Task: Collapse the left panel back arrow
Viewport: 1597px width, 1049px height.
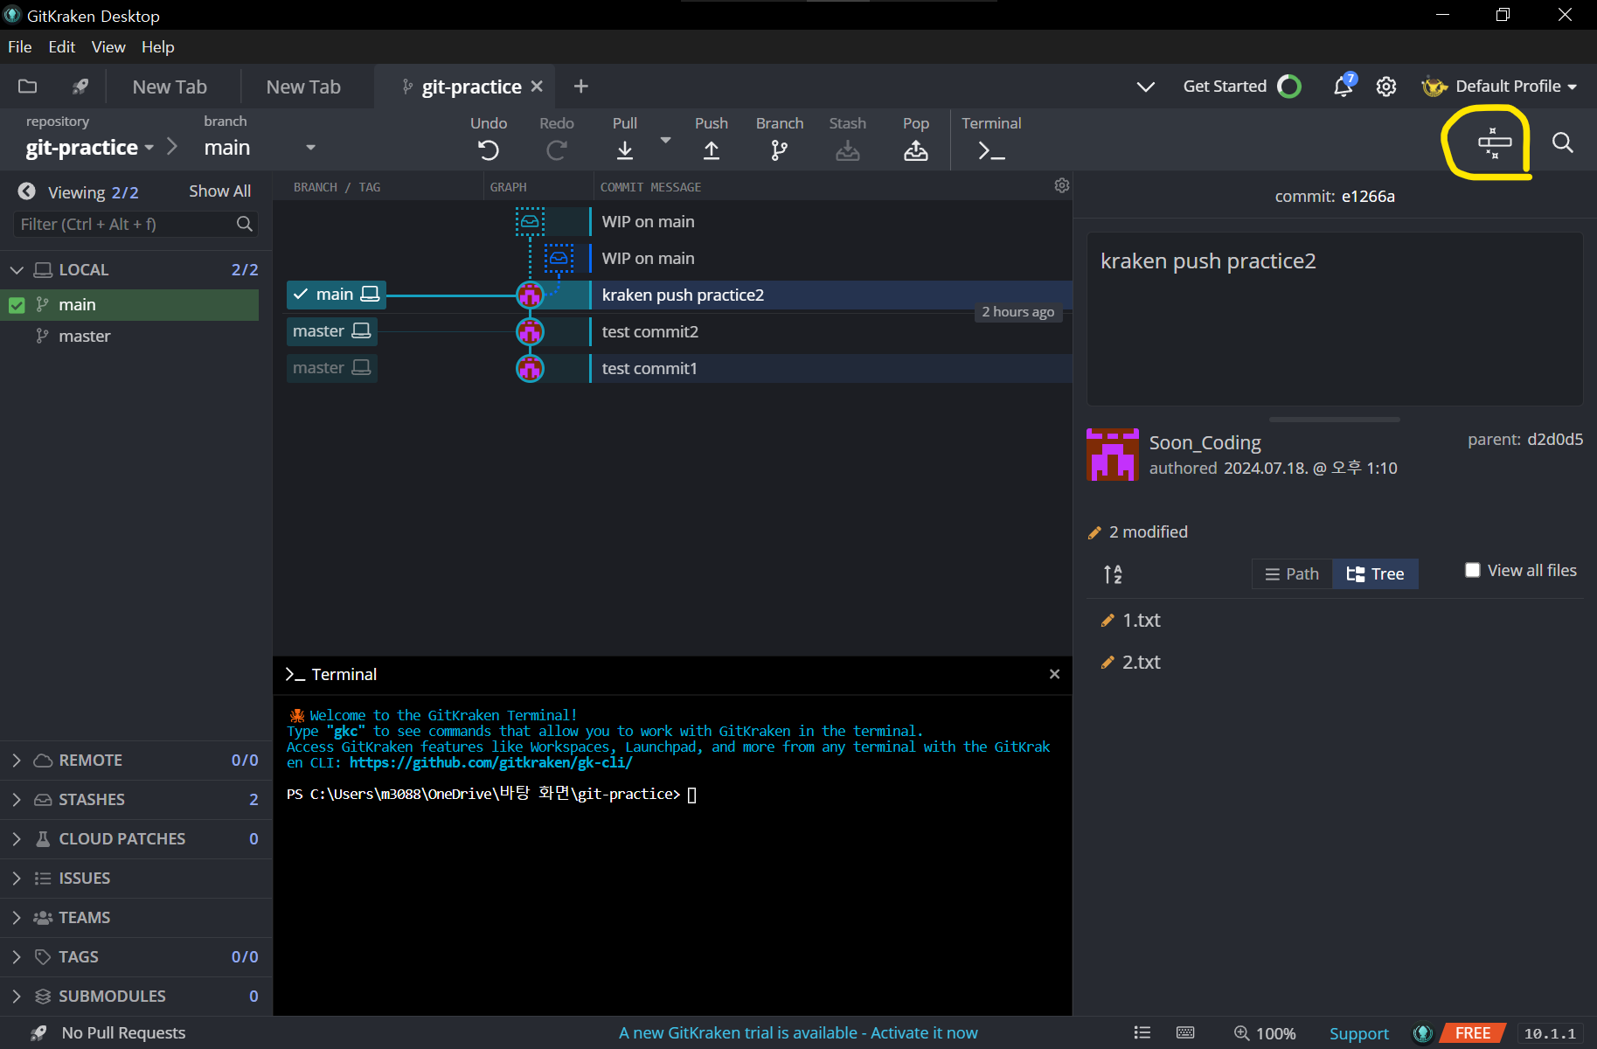Action: [x=27, y=191]
